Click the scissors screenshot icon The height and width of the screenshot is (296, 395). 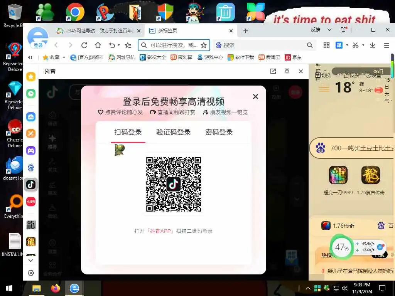pos(355,45)
